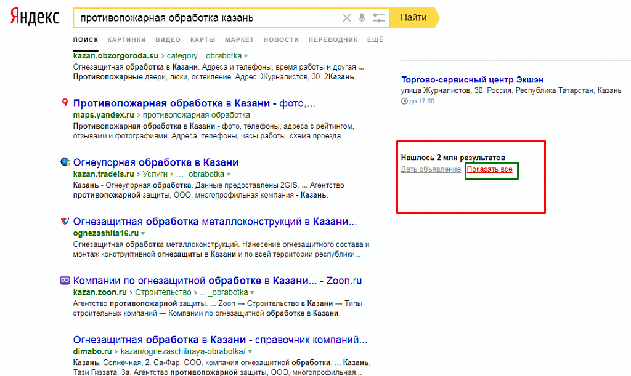This screenshot has width=631, height=376.
Task: Open 'Огнезащитная обработка в Казани - справочник' result
Action: click(220, 340)
